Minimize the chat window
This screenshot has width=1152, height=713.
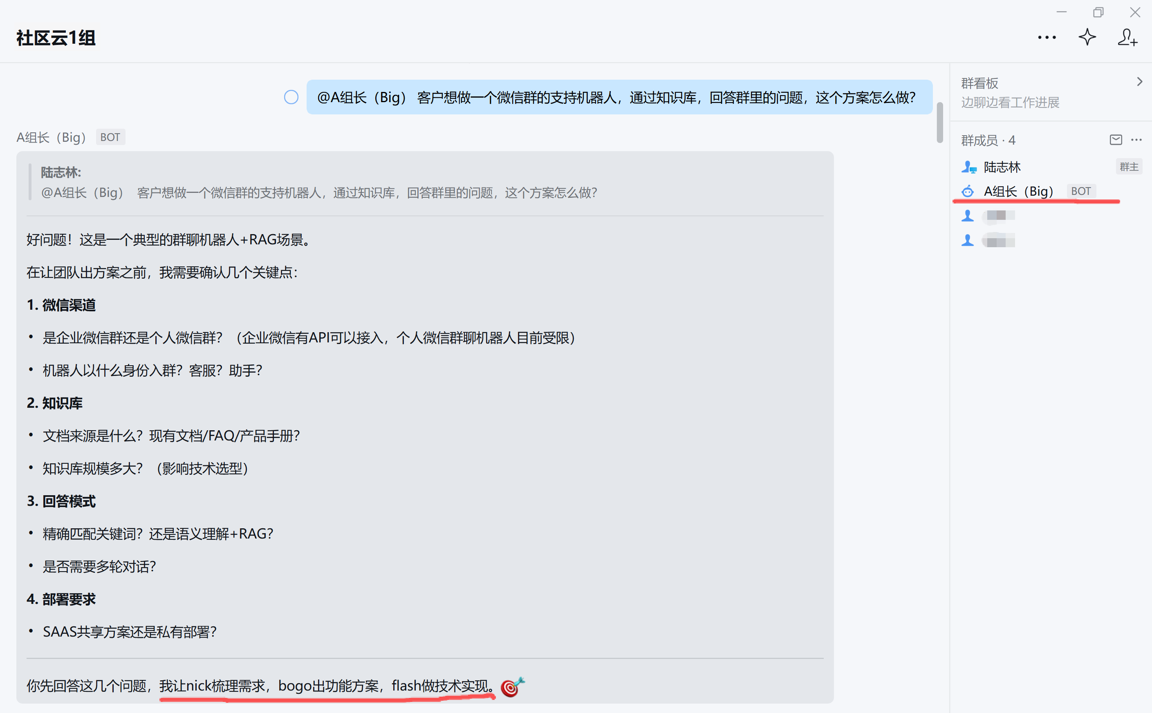point(1061,12)
